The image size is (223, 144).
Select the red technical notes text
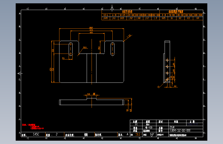[x=33, y=127]
